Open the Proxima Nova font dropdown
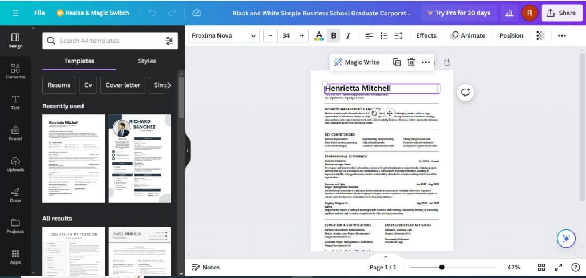 pyautogui.click(x=224, y=35)
